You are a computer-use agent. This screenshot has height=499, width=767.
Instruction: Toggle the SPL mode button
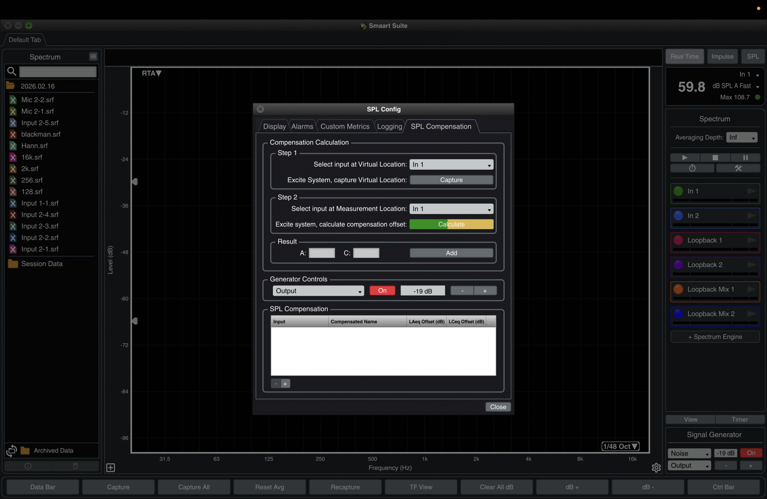click(753, 56)
